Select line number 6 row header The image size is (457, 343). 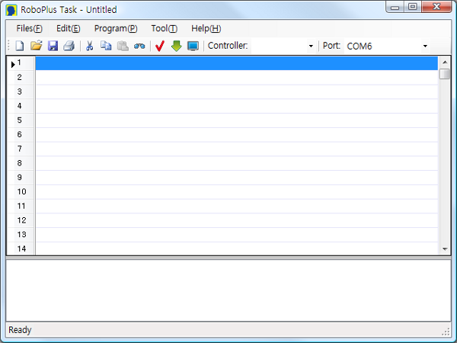[x=21, y=134]
